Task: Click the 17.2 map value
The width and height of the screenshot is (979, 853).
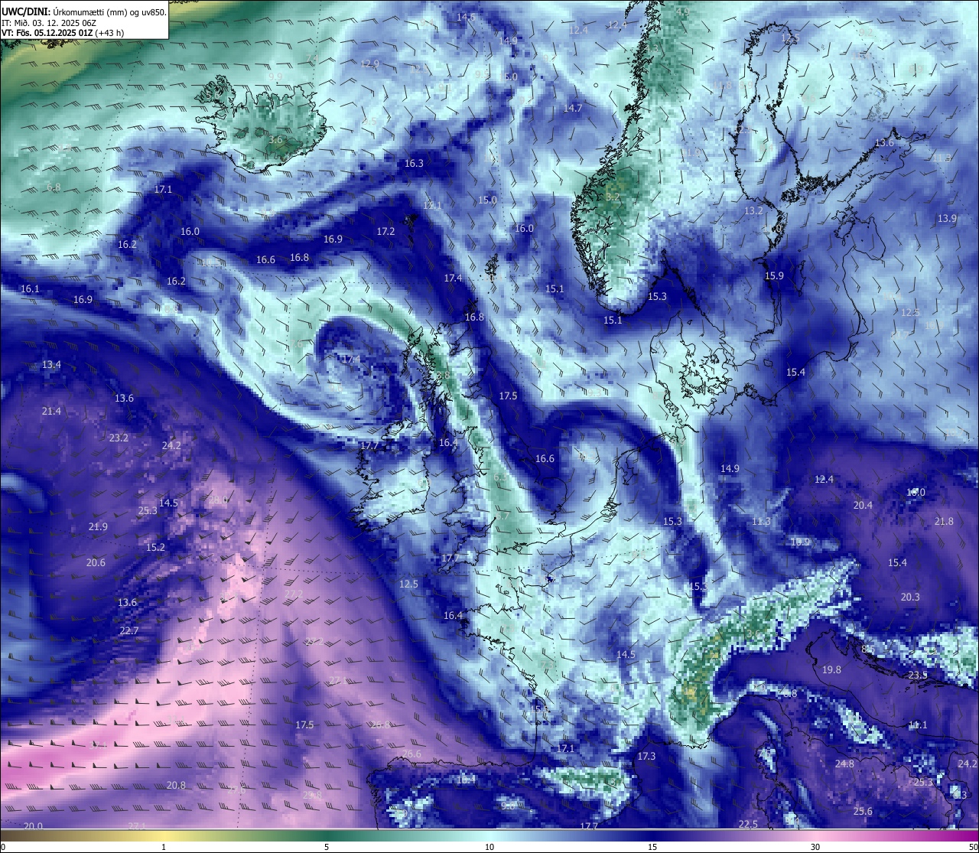Action: (385, 231)
